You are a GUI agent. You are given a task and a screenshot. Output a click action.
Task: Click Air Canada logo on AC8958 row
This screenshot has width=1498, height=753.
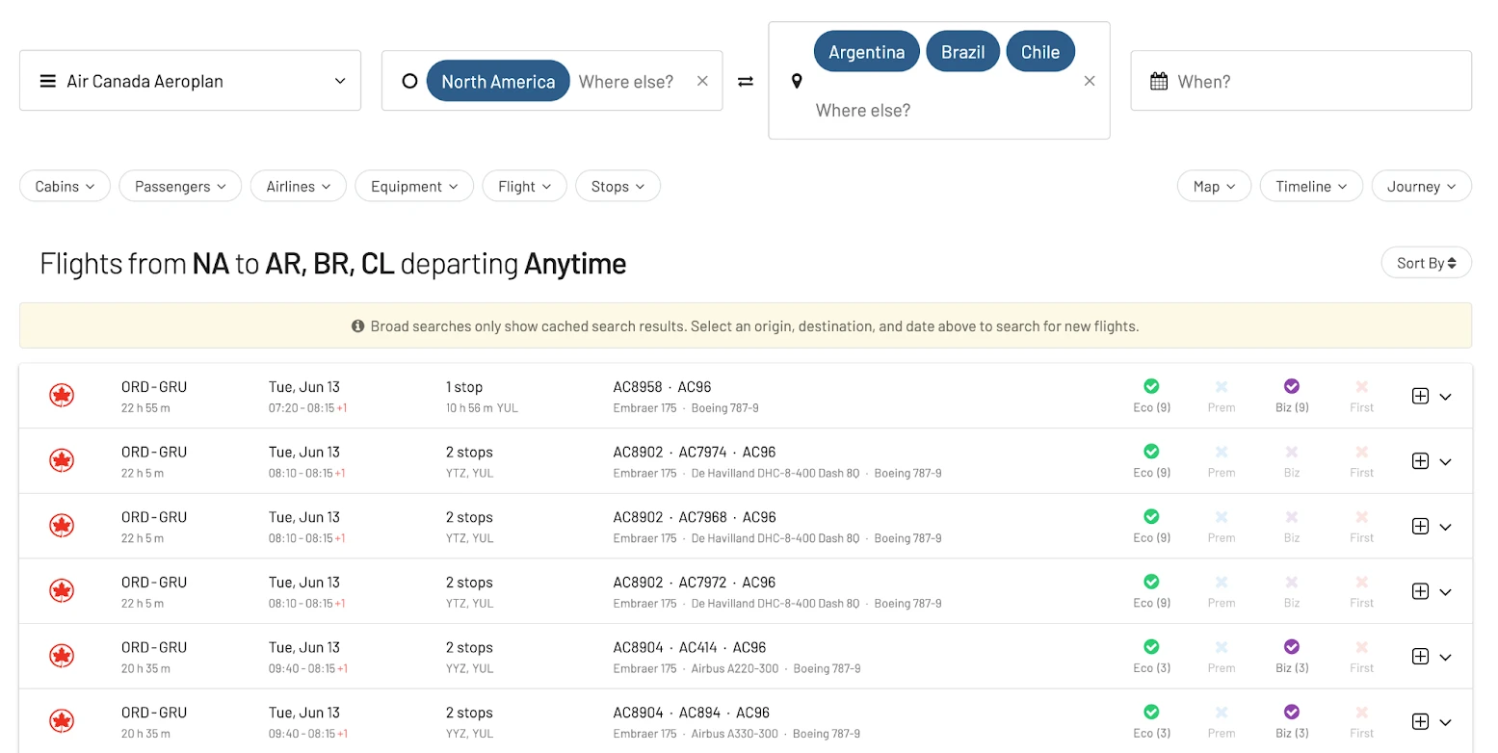coord(62,396)
